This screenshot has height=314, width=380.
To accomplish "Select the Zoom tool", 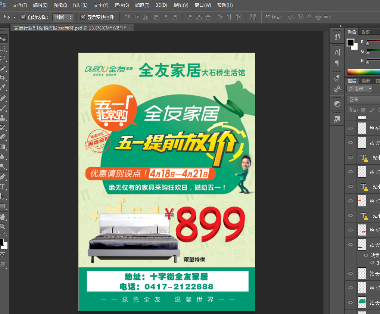I will point(3,227).
